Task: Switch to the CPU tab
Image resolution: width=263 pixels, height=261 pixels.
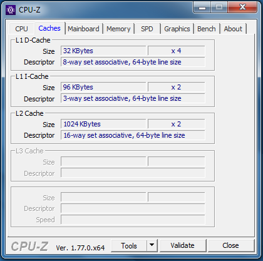Action: tap(22, 29)
